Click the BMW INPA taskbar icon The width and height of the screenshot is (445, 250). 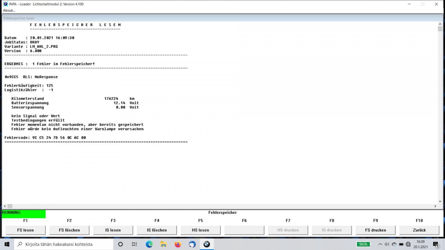click(x=207, y=244)
